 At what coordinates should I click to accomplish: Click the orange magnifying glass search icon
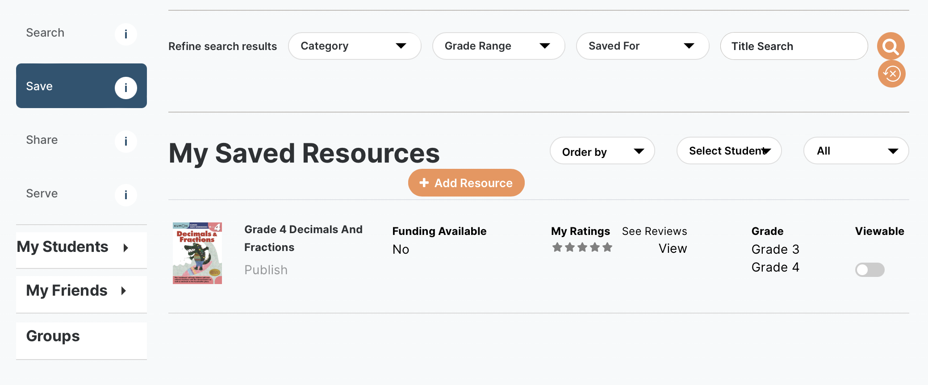(x=890, y=46)
